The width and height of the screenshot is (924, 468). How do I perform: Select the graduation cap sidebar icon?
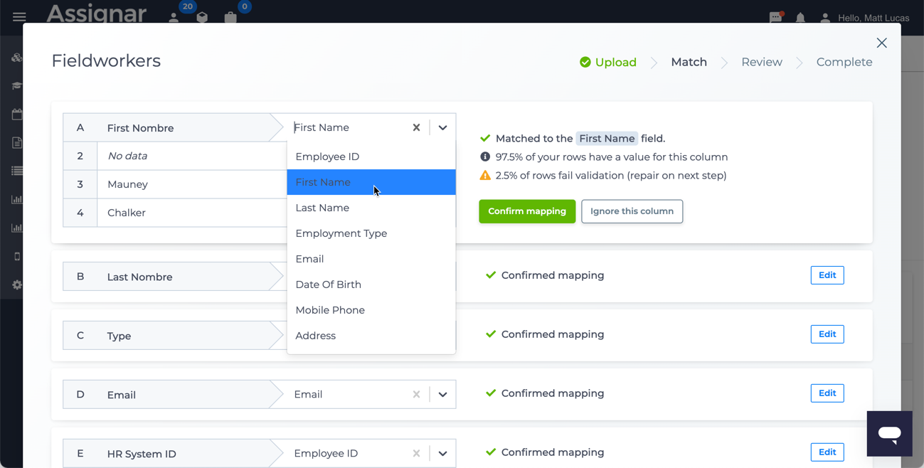[x=16, y=85]
